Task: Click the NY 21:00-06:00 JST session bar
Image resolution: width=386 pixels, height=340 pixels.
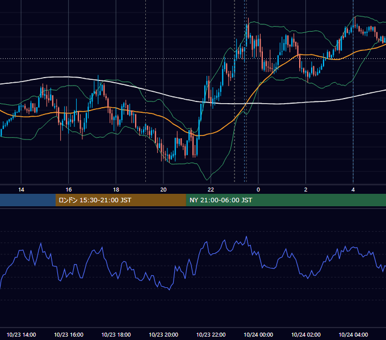Action: coord(286,200)
